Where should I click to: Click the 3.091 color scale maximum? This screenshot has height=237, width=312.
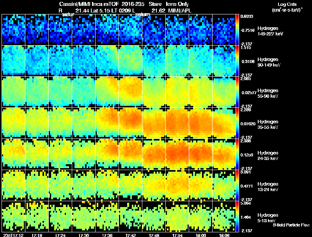tap(246, 172)
